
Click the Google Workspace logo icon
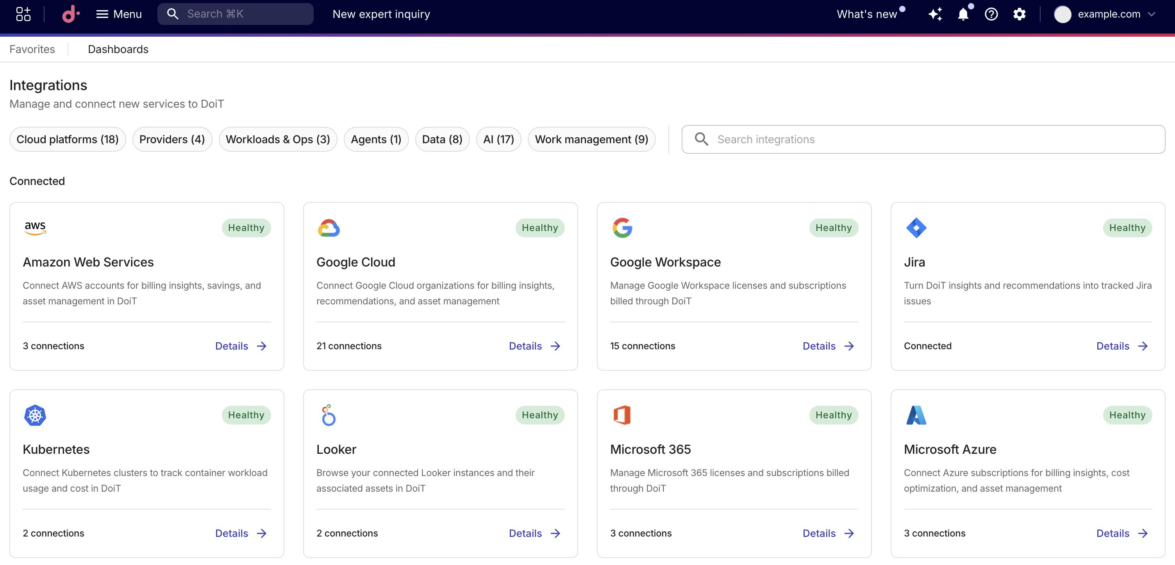622,228
